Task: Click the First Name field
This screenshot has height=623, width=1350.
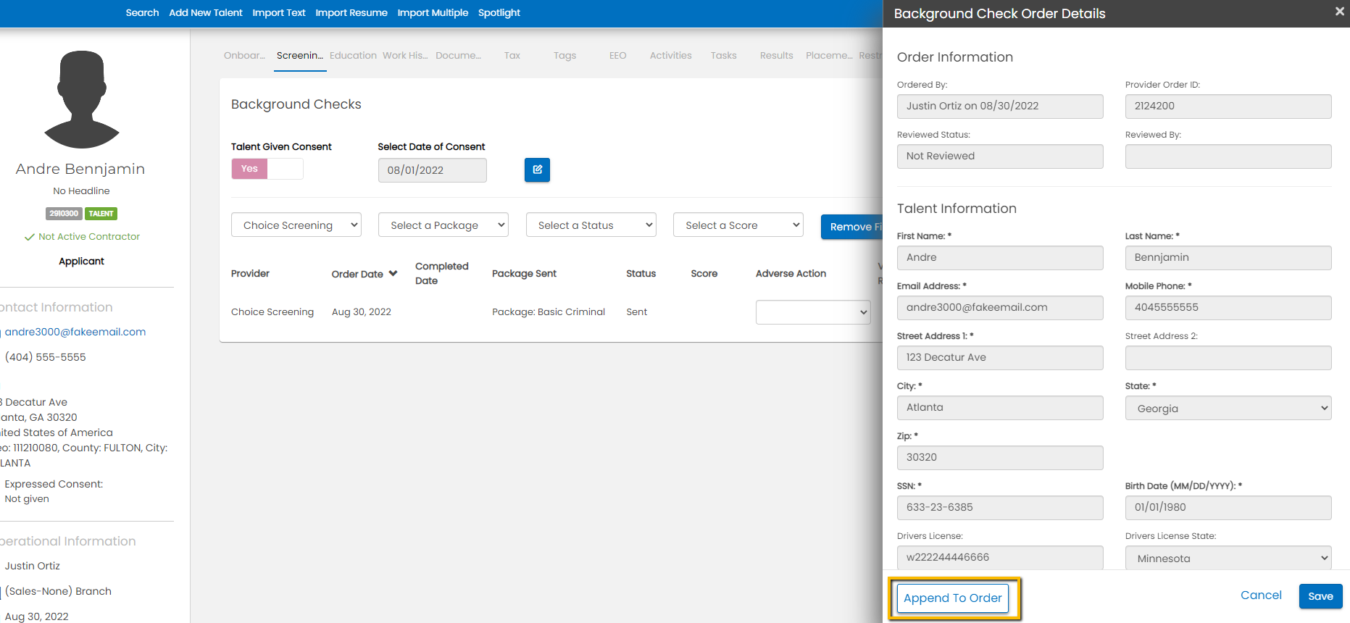Action: click(x=1000, y=258)
